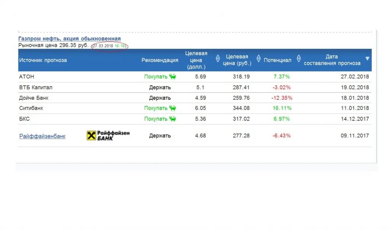This screenshot has height=230, width=390.
Task: Click Держать recommendation in Райффайзенбанк row
Action: coord(160,136)
